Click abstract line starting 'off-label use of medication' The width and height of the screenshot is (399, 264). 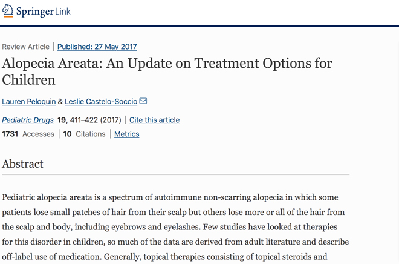pyautogui.click(x=164, y=257)
